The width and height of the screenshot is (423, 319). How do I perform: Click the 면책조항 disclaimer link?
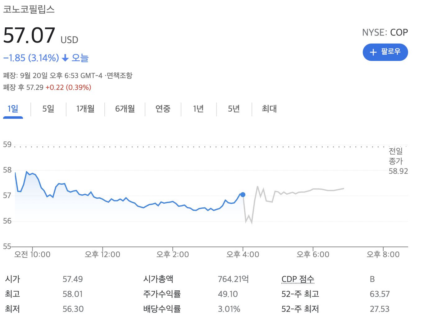pos(120,76)
